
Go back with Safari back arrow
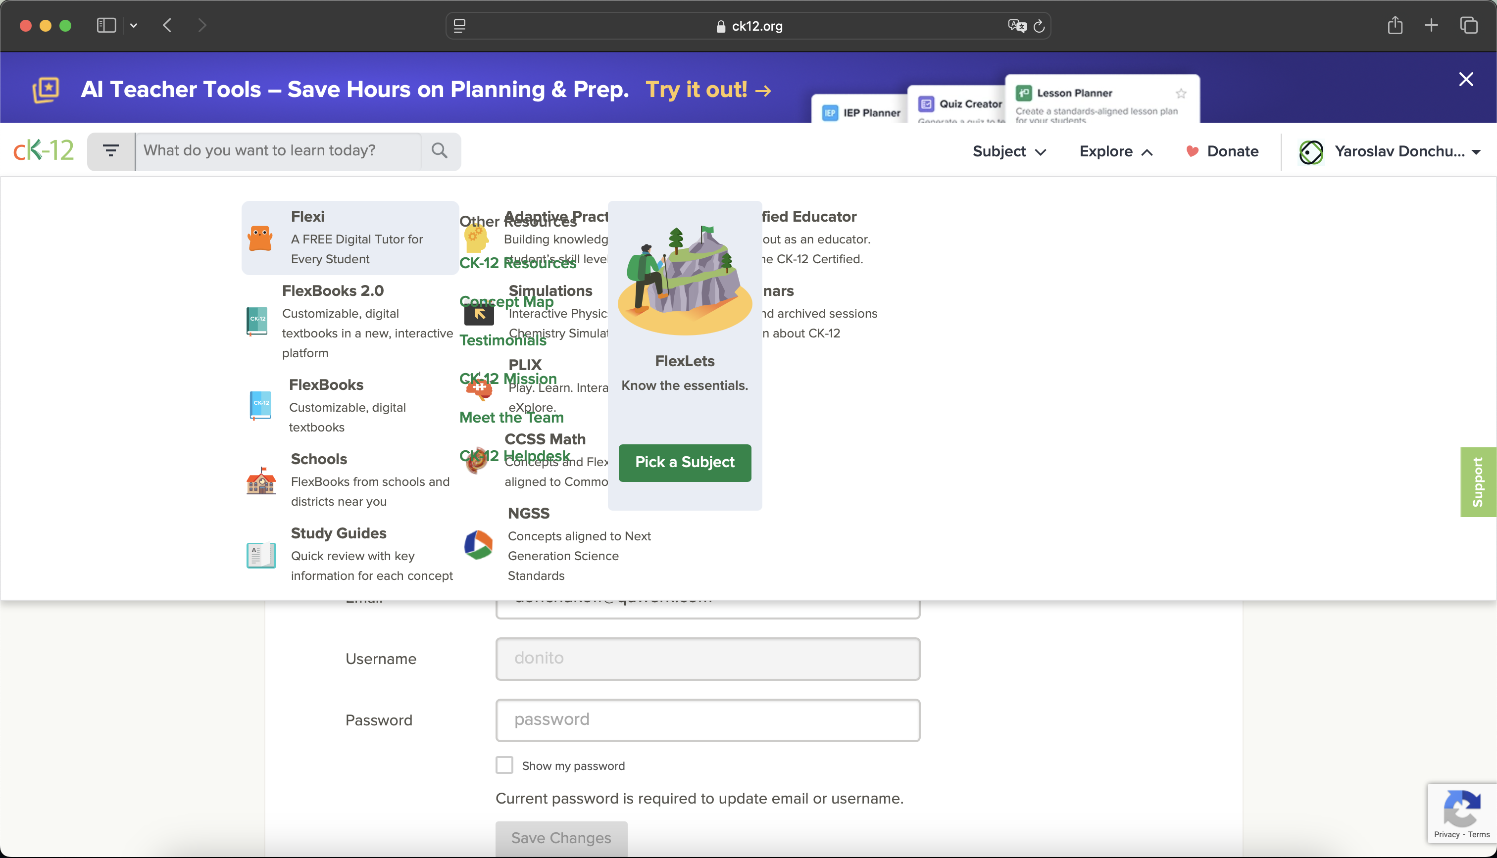coord(167,25)
